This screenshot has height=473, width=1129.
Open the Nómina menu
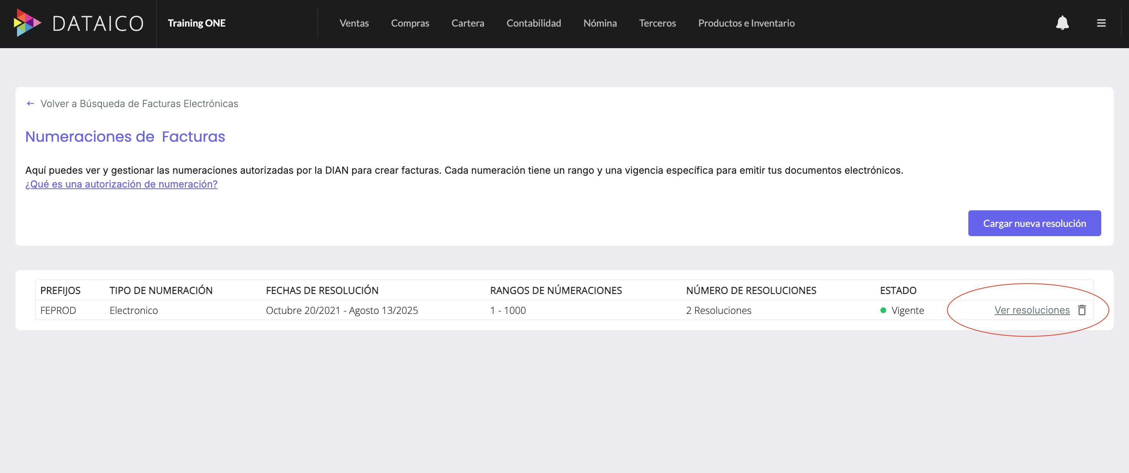(x=600, y=23)
